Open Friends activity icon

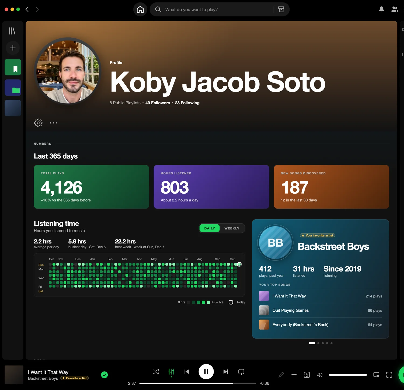[395, 9]
